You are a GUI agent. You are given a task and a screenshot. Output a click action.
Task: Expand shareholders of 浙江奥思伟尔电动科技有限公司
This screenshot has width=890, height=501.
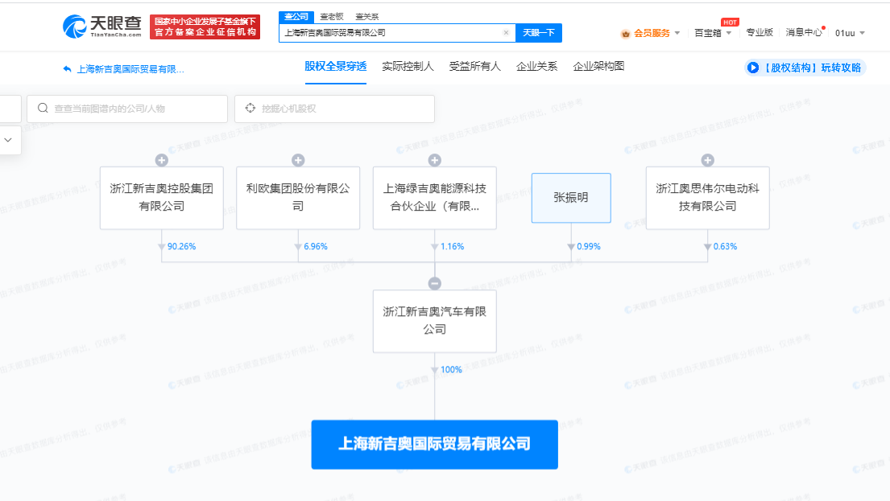(x=708, y=160)
